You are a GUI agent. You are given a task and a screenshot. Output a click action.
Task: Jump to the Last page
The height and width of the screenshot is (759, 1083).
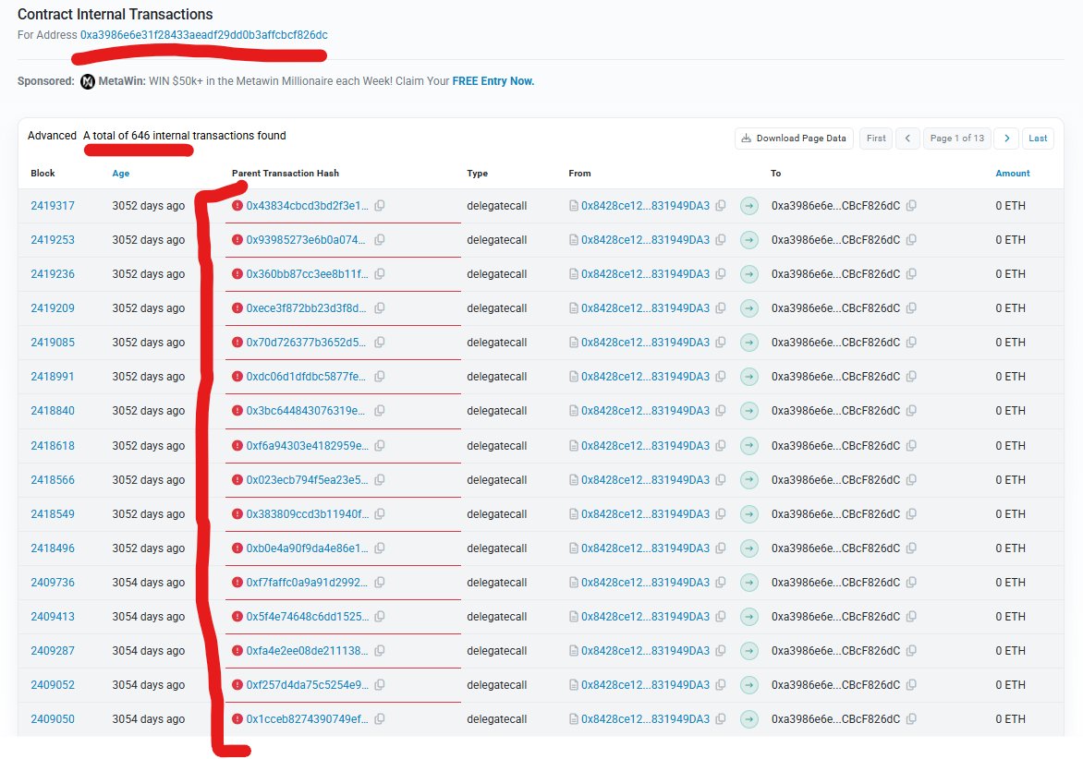tap(1038, 138)
